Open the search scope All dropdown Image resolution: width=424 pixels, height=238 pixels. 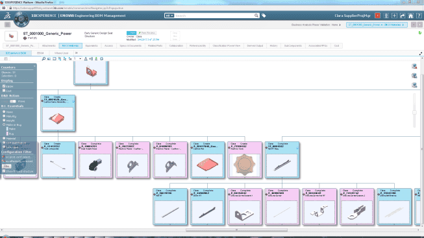coord(169,16)
